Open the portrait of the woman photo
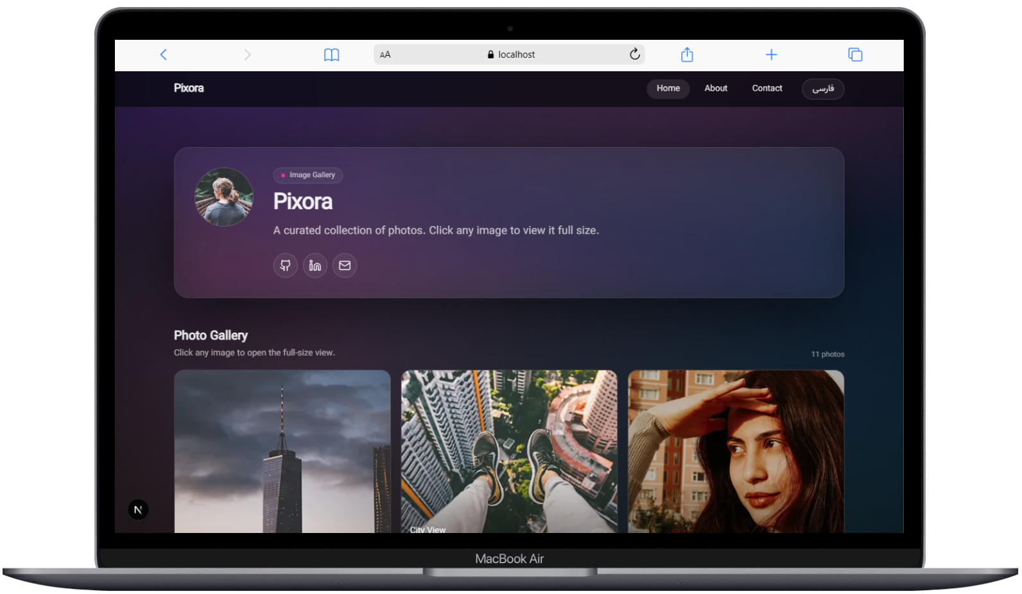This screenshot has height=594, width=1022. coord(736,451)
